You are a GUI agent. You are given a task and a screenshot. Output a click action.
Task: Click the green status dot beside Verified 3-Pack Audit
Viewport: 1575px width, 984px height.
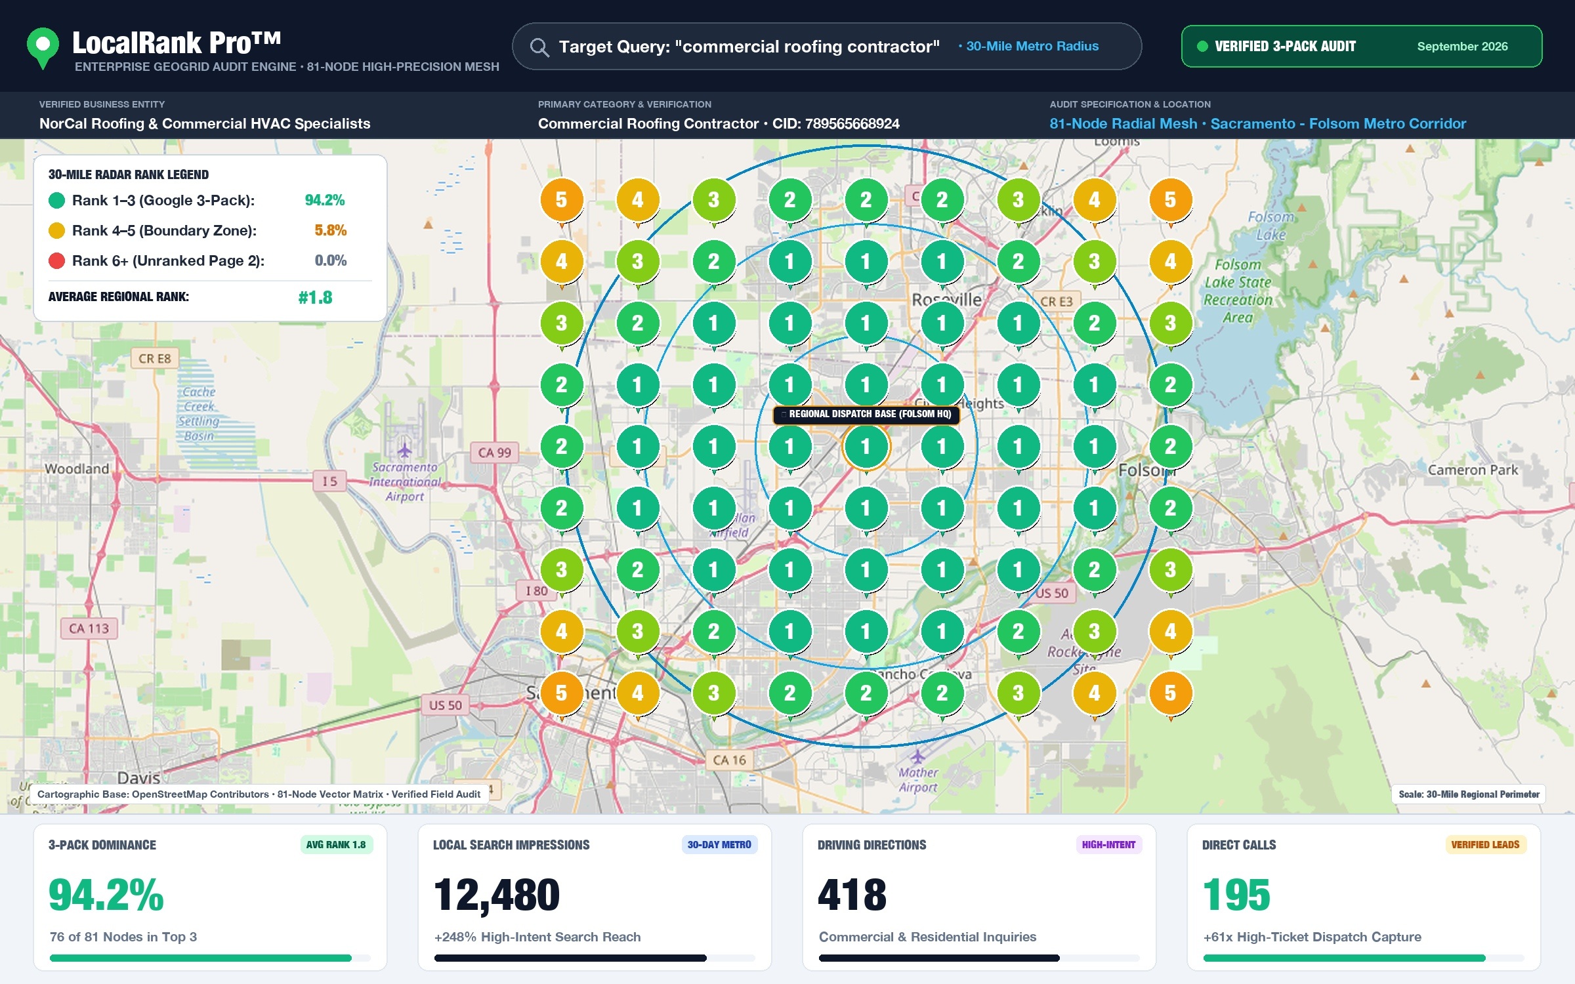(x=1202, y=47)
